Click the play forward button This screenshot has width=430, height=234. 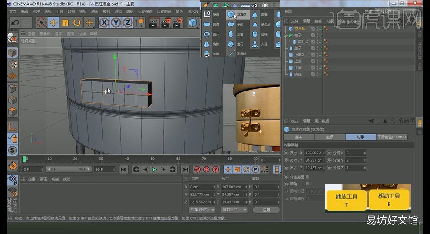coord(154,170)
